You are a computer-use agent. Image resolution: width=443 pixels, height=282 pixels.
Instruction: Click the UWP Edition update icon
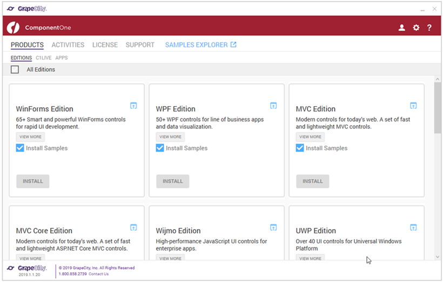pyautogui.click(x=413, y=228)
